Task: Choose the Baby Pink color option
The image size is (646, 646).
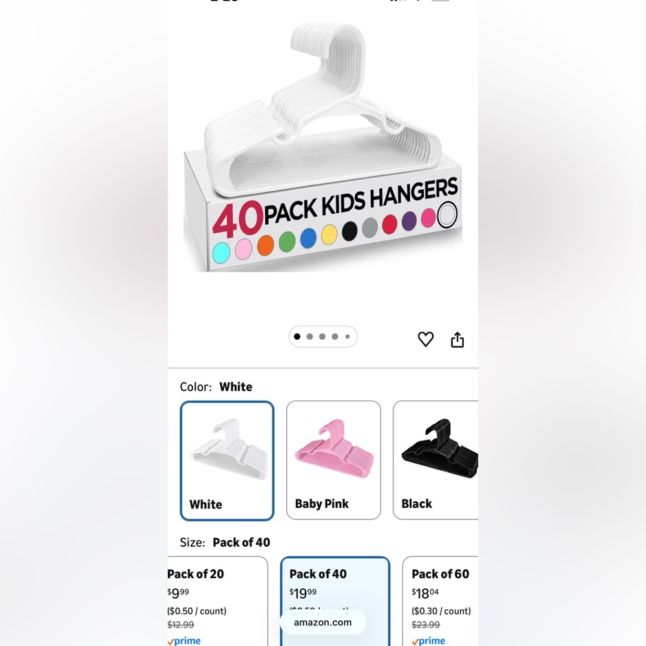Action: point(333,460)
